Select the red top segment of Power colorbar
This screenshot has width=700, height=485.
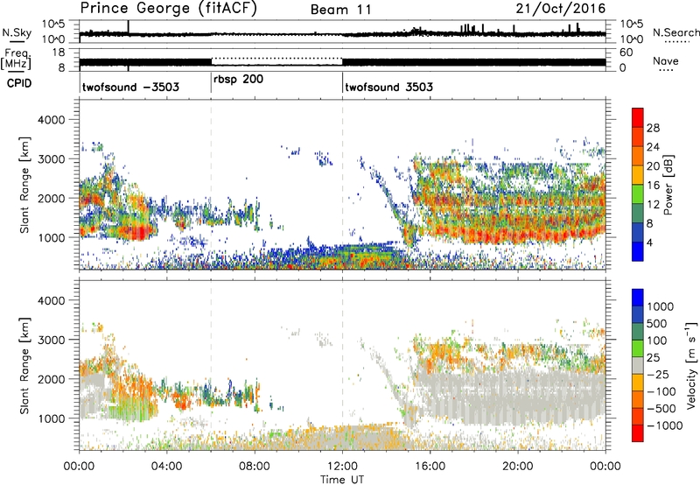(x=638, y=117)
